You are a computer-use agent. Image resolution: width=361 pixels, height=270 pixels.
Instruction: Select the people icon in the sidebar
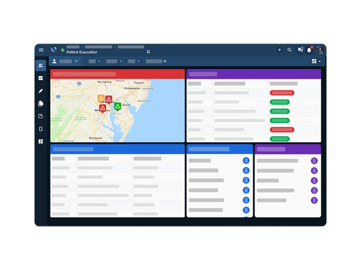41,65
